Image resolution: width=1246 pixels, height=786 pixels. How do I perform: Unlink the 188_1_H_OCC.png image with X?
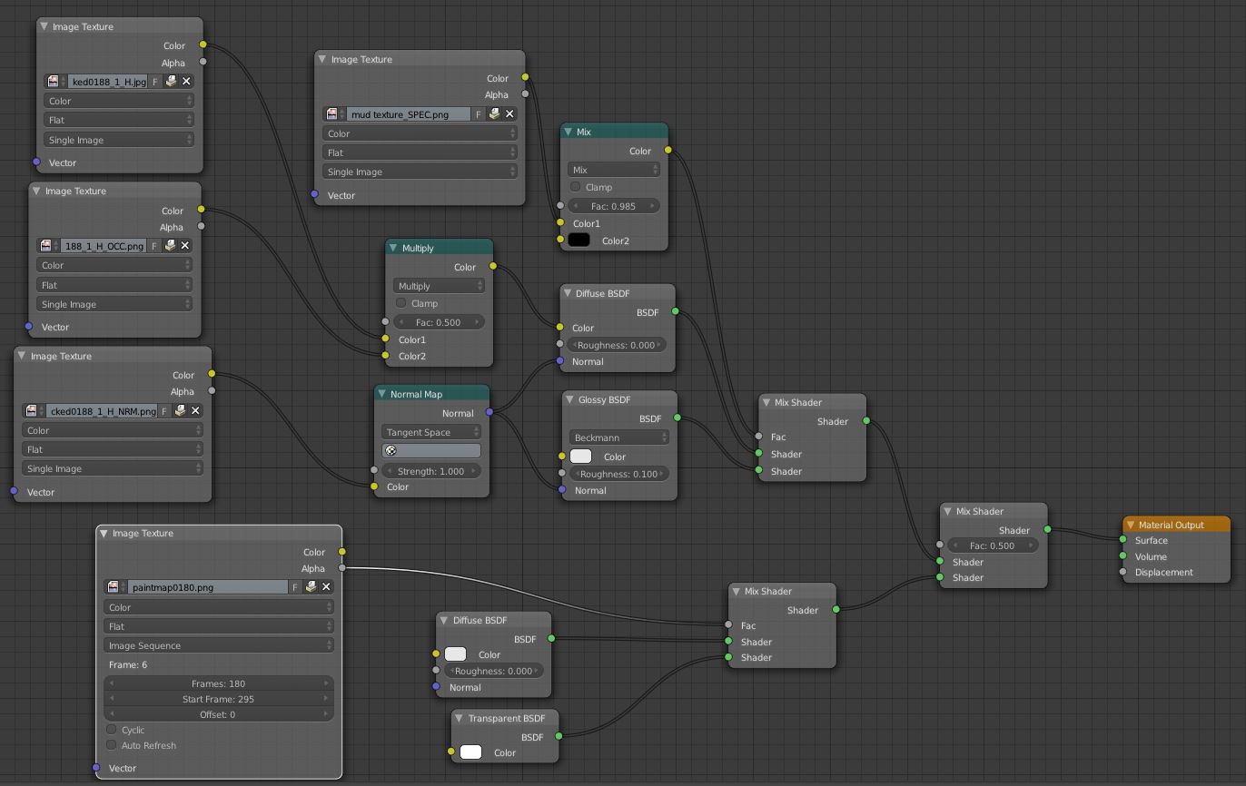pos(184,246)
